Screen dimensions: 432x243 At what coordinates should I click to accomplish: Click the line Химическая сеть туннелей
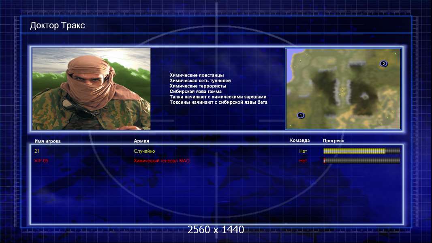click(x=200, y=81)
